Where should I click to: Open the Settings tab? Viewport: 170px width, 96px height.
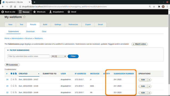(x=58, y=24)
